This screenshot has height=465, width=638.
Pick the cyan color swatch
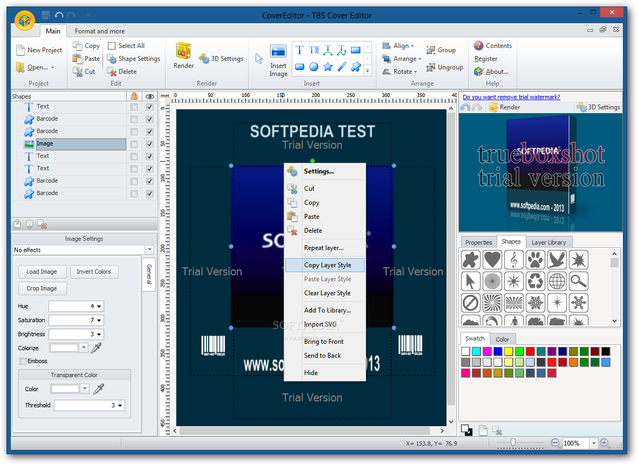coord(476,351)
